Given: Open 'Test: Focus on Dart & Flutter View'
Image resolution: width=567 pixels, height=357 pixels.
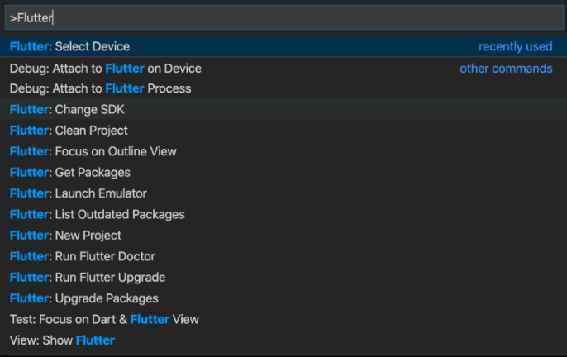Looking at the screenshot, I should (x=104, y=319).
